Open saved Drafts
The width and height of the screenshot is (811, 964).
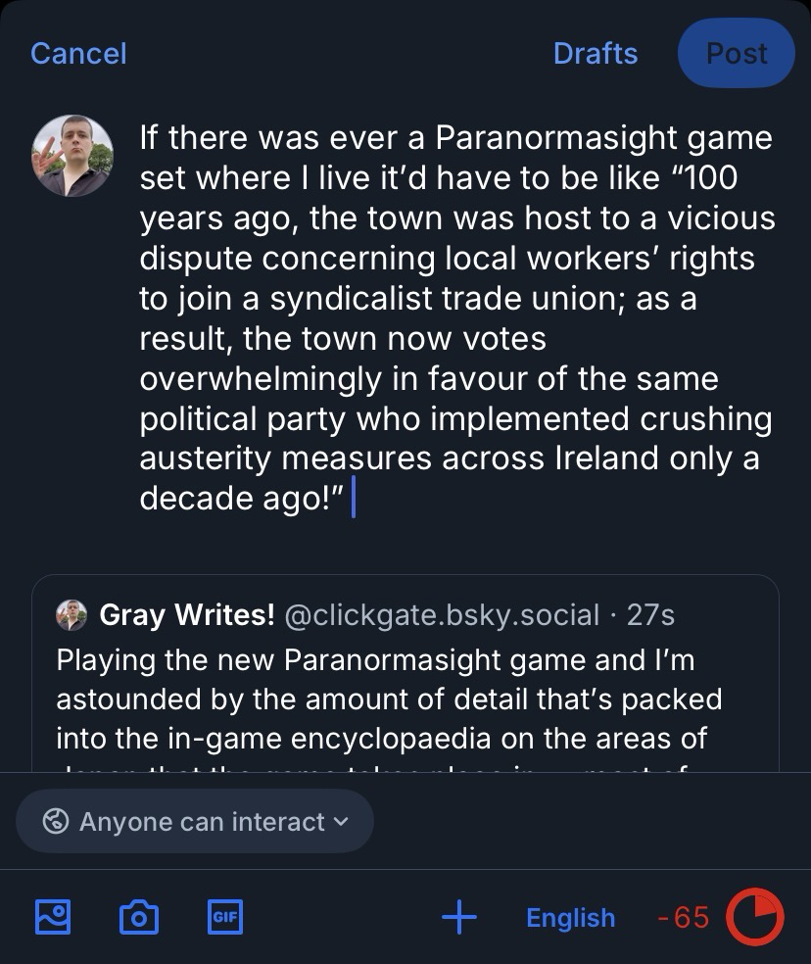point(595,53)
